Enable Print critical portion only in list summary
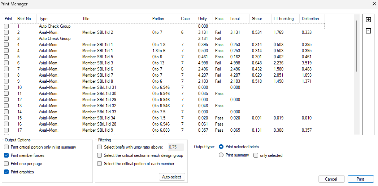 [6, 147]
